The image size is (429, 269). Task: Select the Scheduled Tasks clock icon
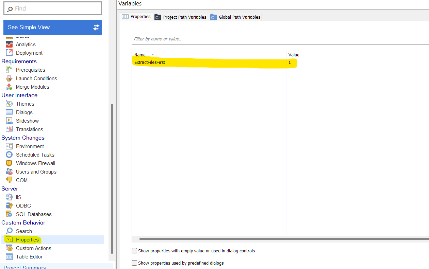(x=9, y=155)
